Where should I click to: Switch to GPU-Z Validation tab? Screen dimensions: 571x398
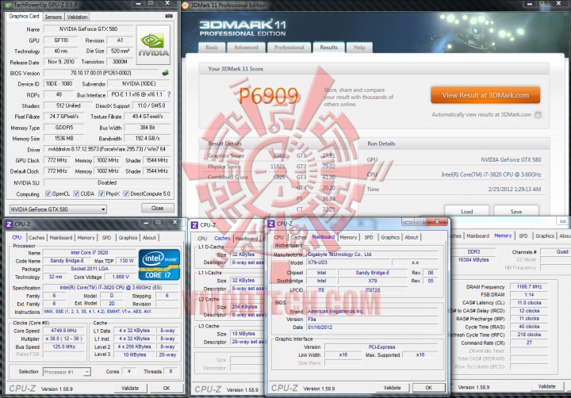point(77,17)
